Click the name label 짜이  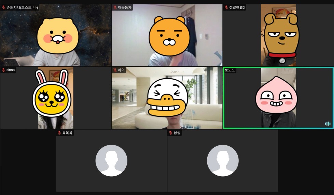121,70
